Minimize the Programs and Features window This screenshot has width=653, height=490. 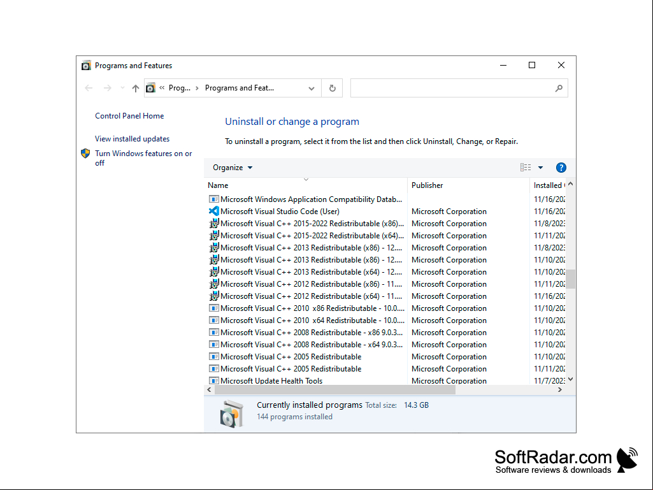(503, 65)
